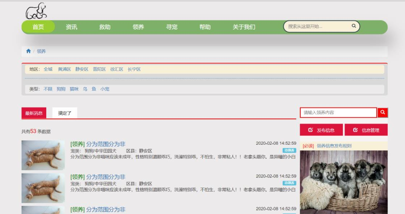Select pet type 猫咪
Image resolution: width=405 pixels, height=214 pixels.
click(x=74, y=89)
